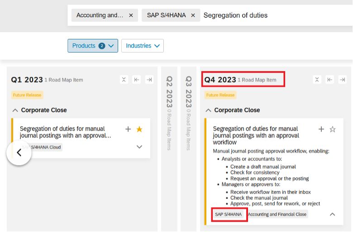Viewport: 353px width, 232px height.
Task: Expand the collapsed Q2 2023 column
Action: click(x=169, y=148)
